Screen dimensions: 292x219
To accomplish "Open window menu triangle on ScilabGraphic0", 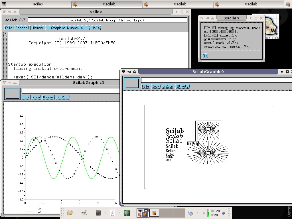I will click(124, 72).
